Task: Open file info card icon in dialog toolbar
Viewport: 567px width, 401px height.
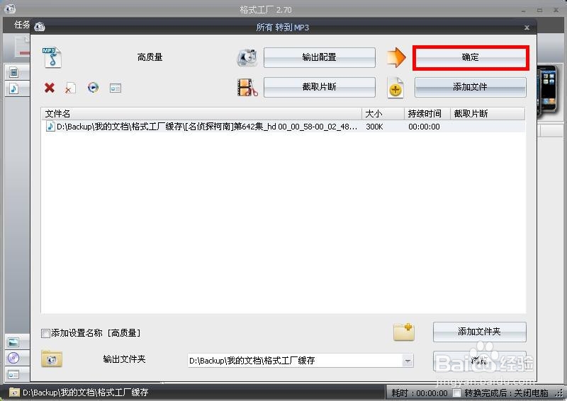Action: coord(116,88)
